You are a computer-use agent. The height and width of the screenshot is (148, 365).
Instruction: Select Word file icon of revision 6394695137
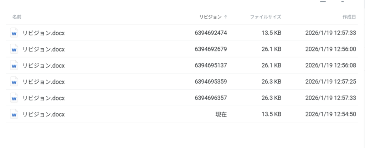(14, 65)
